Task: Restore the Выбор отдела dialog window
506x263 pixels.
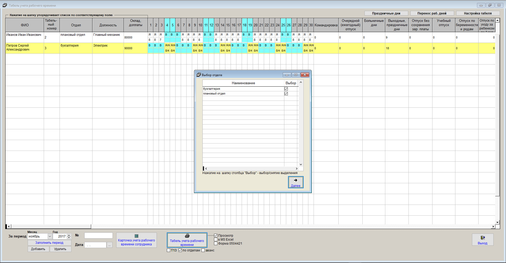Action: [296, 75]
